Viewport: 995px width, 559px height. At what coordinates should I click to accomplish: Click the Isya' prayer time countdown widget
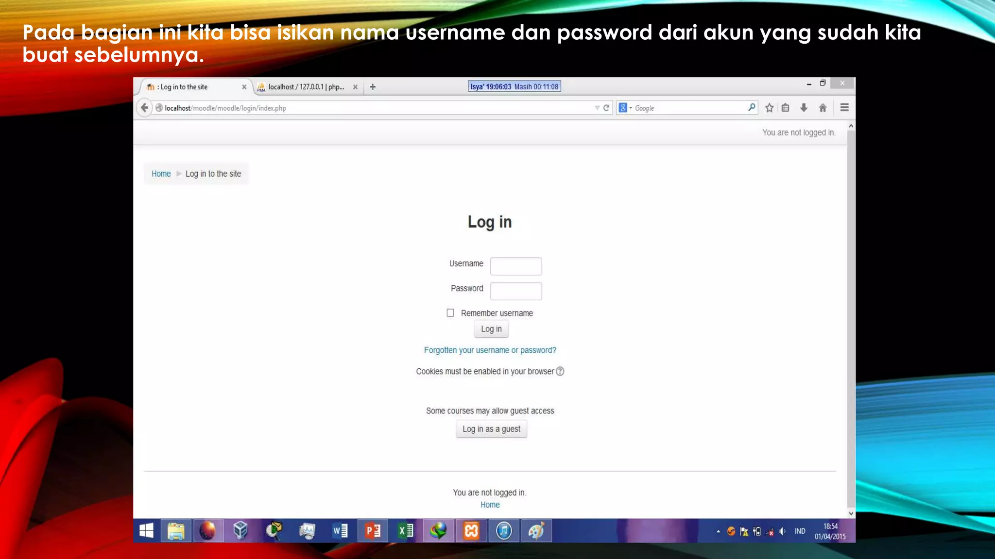coord(514,86)
